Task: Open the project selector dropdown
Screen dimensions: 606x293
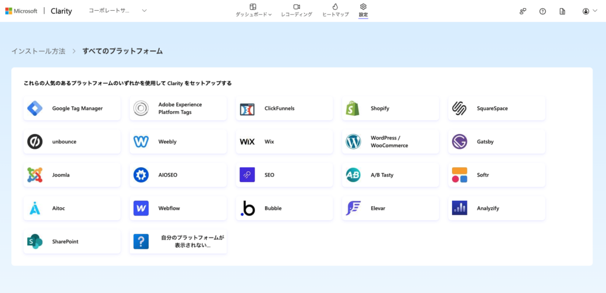Action: pos(118,11)
